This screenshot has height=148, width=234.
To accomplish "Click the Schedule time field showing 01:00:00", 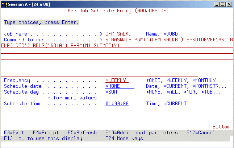I will pos(117,103).
